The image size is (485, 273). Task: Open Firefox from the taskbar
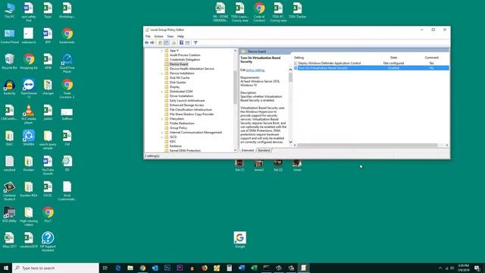pyautogui.click(x=205, y=268)
